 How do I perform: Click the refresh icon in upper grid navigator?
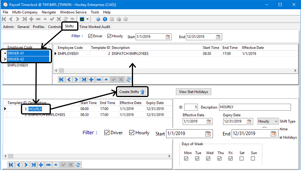(128, 80)
